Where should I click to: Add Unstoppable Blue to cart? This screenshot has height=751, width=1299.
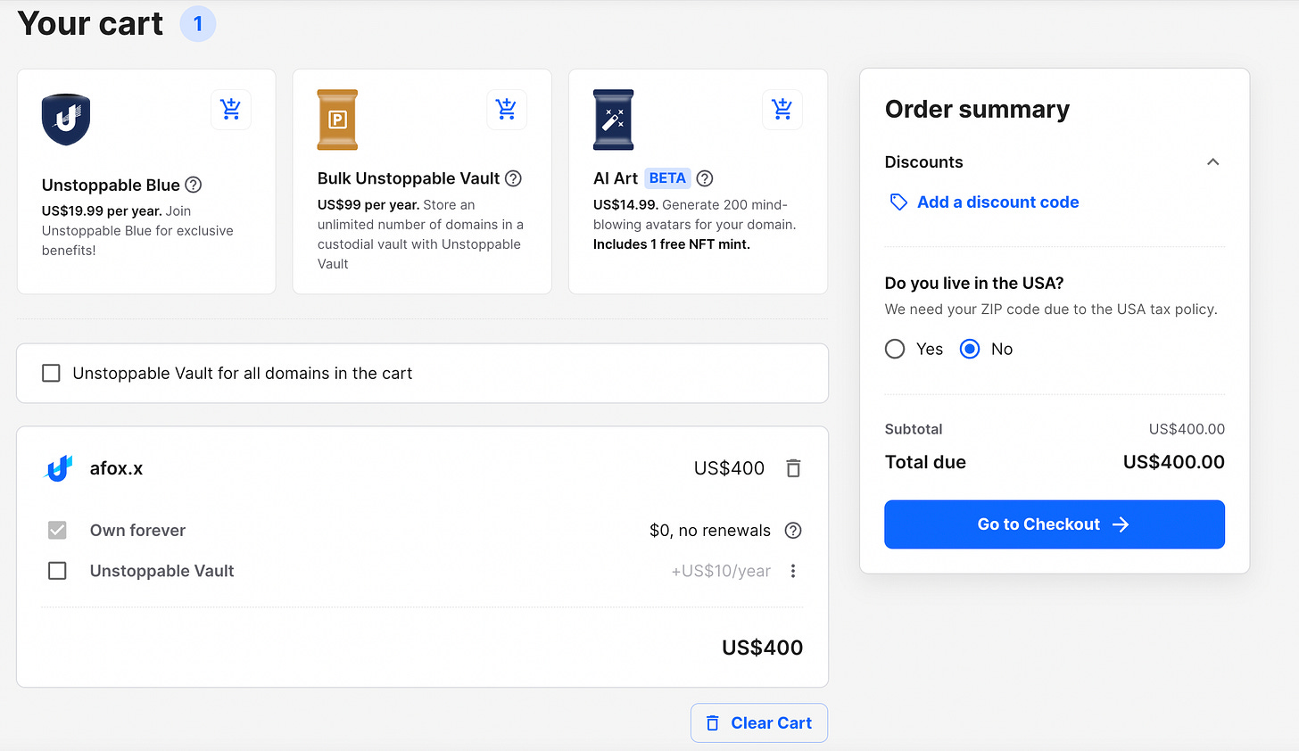(231, 110)
